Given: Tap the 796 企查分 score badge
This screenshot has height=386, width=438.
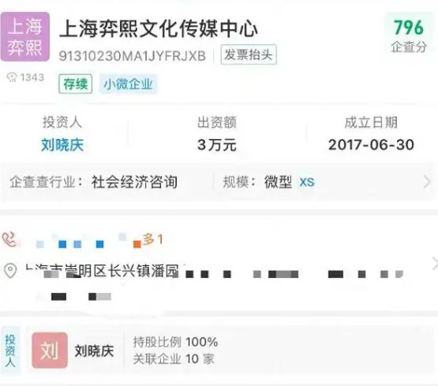Looking at the screenshot, I should [409, 36].
